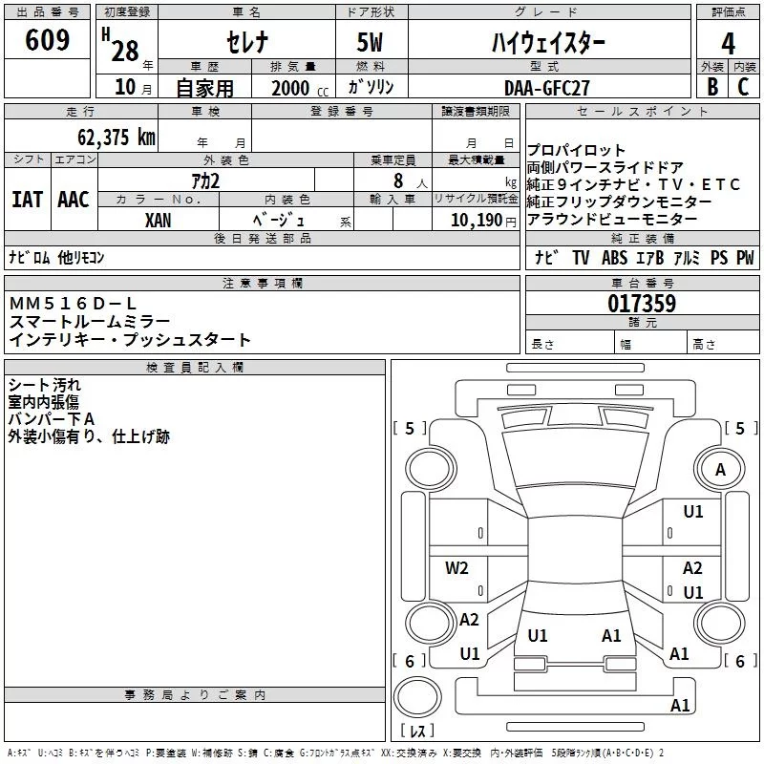Click the 注意事項欄 section header
This screenshot has height=764, width=764.
[x=262, y=283]
